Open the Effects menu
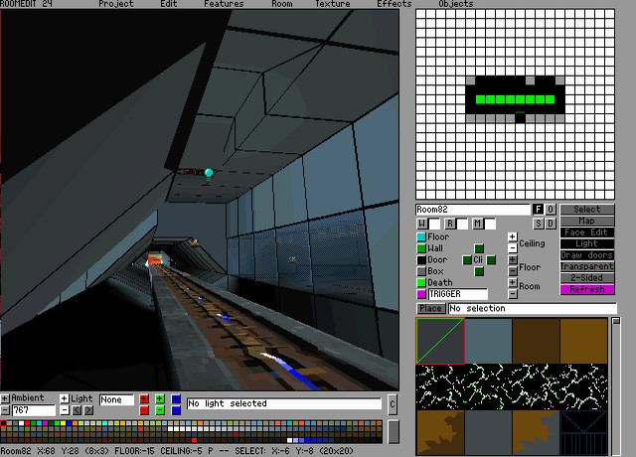Image resolution: width=636 pixels, height=457 pixels. coord(394,4)
